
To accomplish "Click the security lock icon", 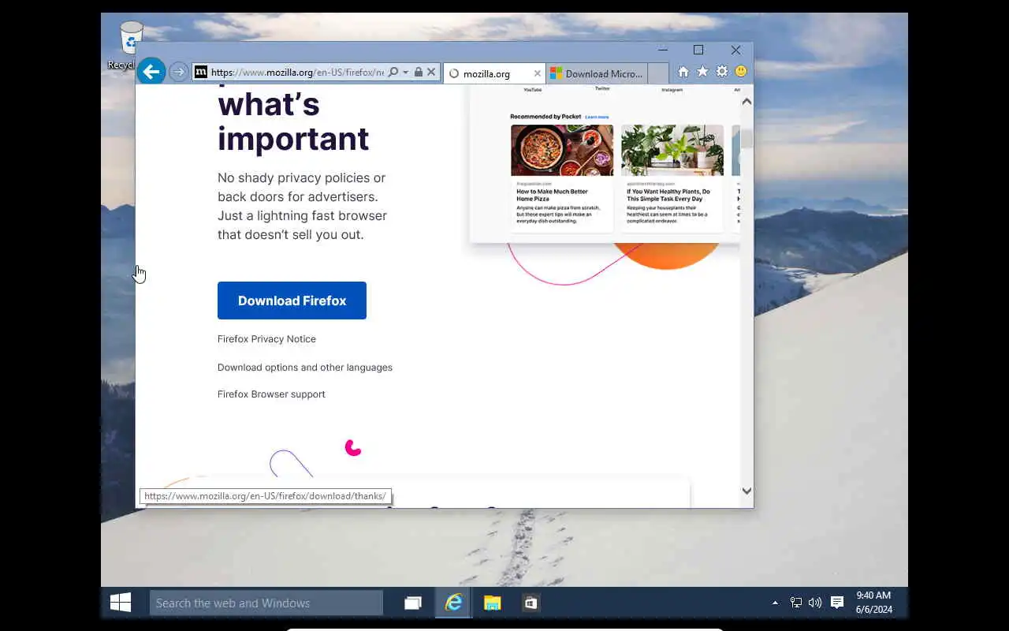I will click(x=419, y=72).
